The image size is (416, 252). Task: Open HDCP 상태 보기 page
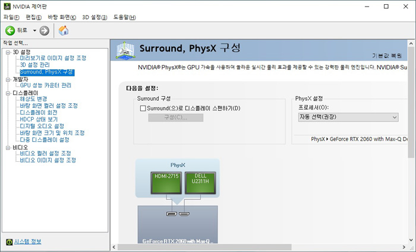pos(39,119)
